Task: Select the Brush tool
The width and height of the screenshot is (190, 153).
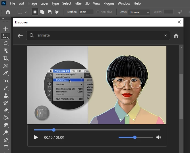Action: pos(6,88)
